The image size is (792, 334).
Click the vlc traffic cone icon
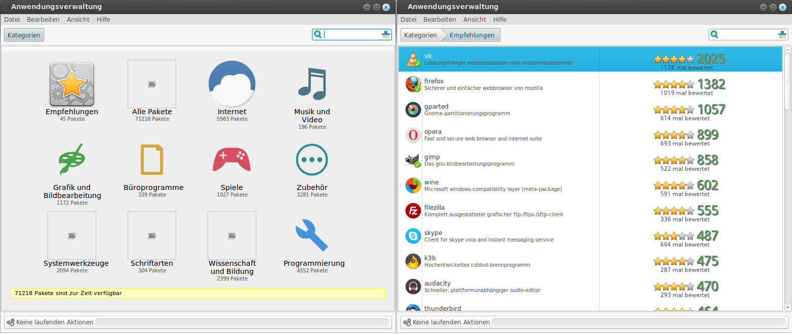tap(413, 59)
